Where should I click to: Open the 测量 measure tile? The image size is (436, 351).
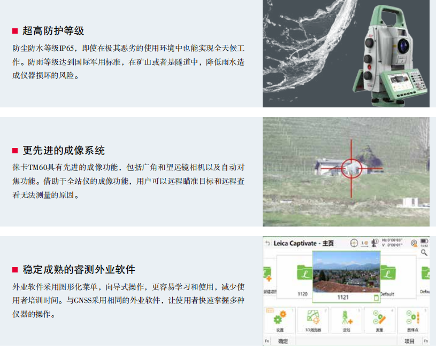tap(379, 321)
